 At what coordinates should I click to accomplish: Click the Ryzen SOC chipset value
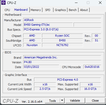(x=62, y=36)
